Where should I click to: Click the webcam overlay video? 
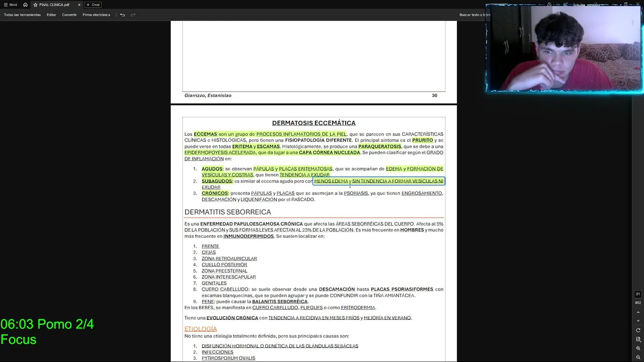tap(565, 49)
